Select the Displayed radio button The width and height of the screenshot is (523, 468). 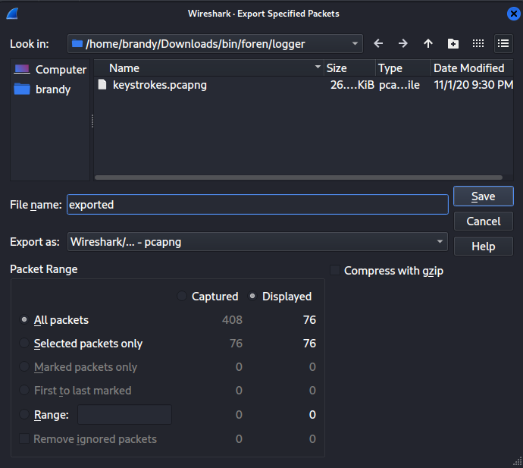pos(252,296)
